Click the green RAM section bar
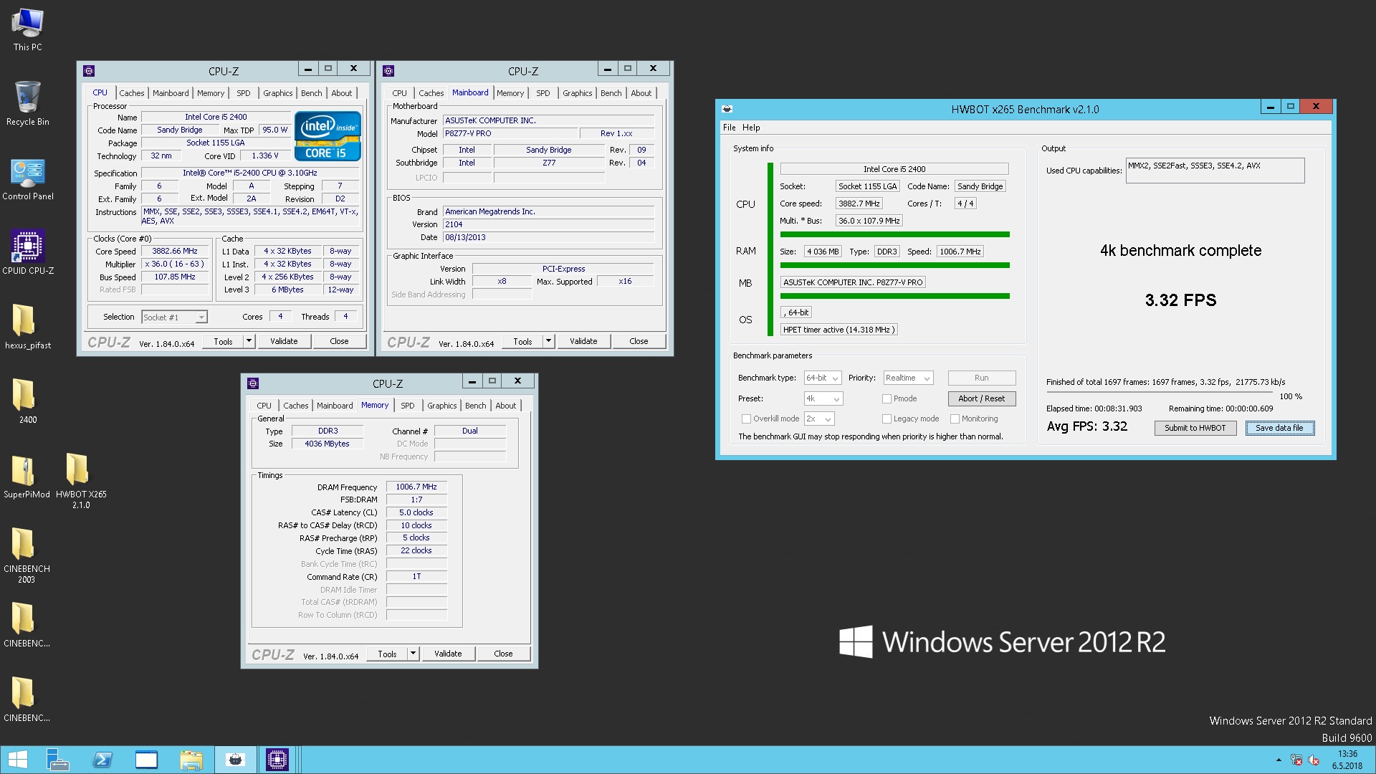The image size is (1376, 774). pos(894,265)
